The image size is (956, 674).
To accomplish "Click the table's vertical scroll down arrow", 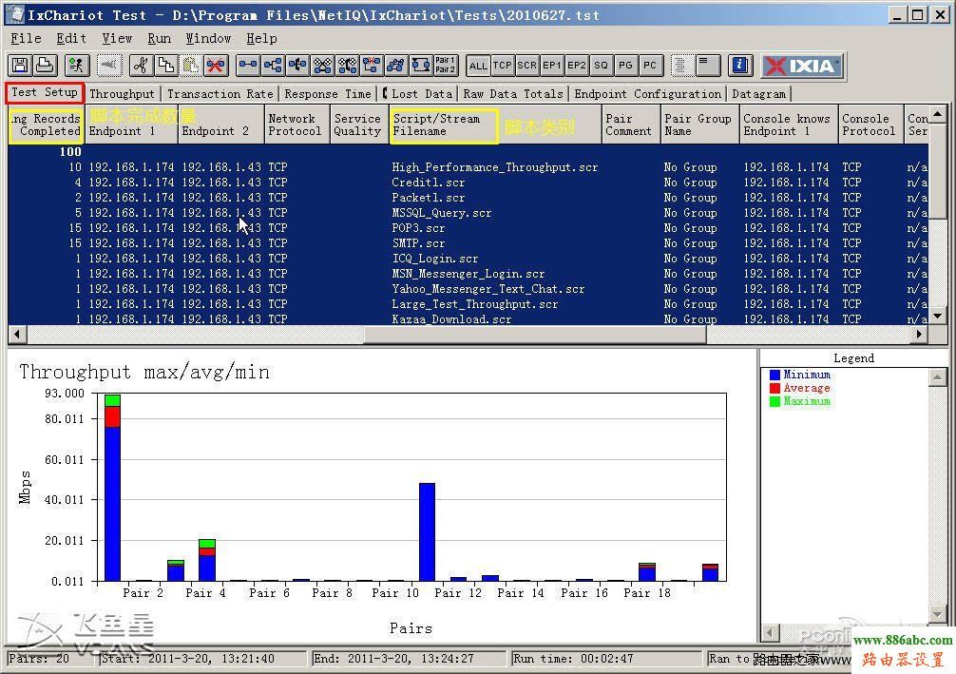I will (x=938, y=316).
